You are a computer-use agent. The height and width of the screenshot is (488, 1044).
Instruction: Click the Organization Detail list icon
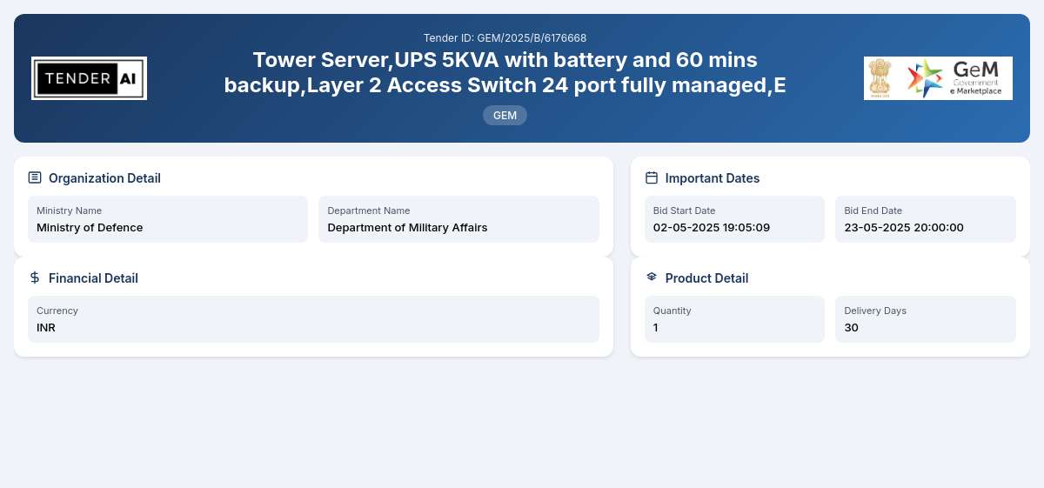[35, 177]
